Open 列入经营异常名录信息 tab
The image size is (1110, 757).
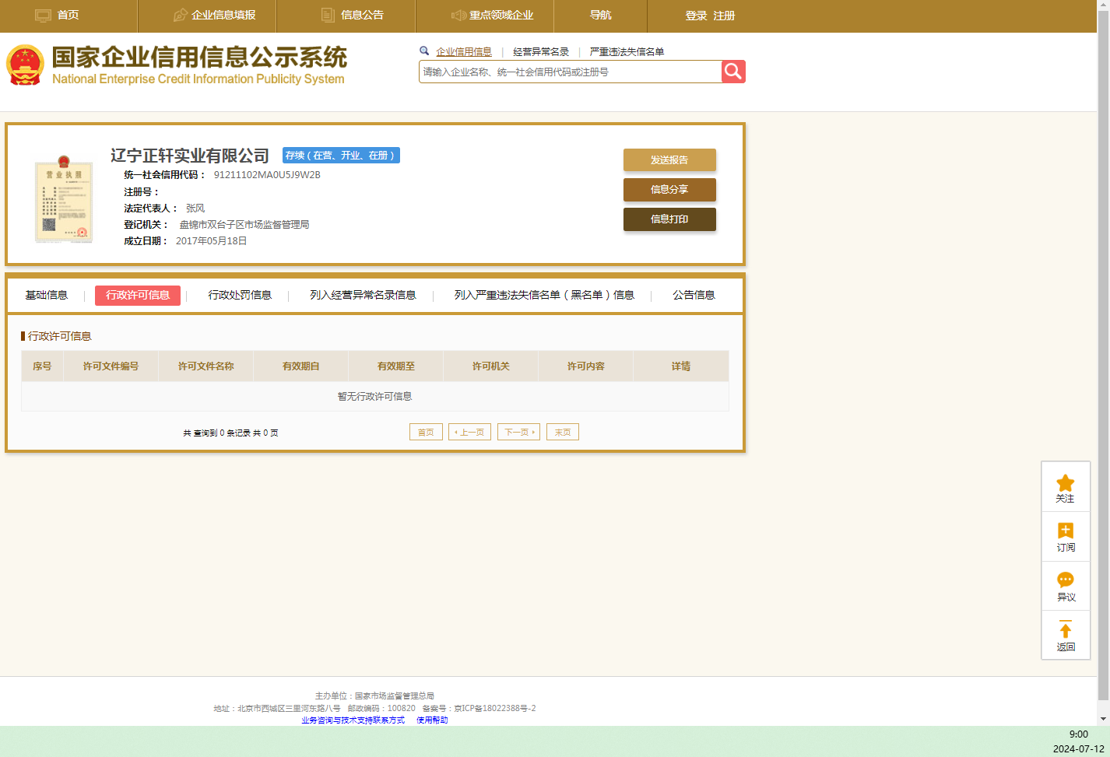coord(363,295)
